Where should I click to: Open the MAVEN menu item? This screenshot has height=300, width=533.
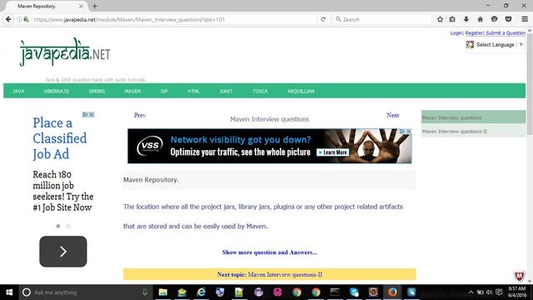pos(132,91)
